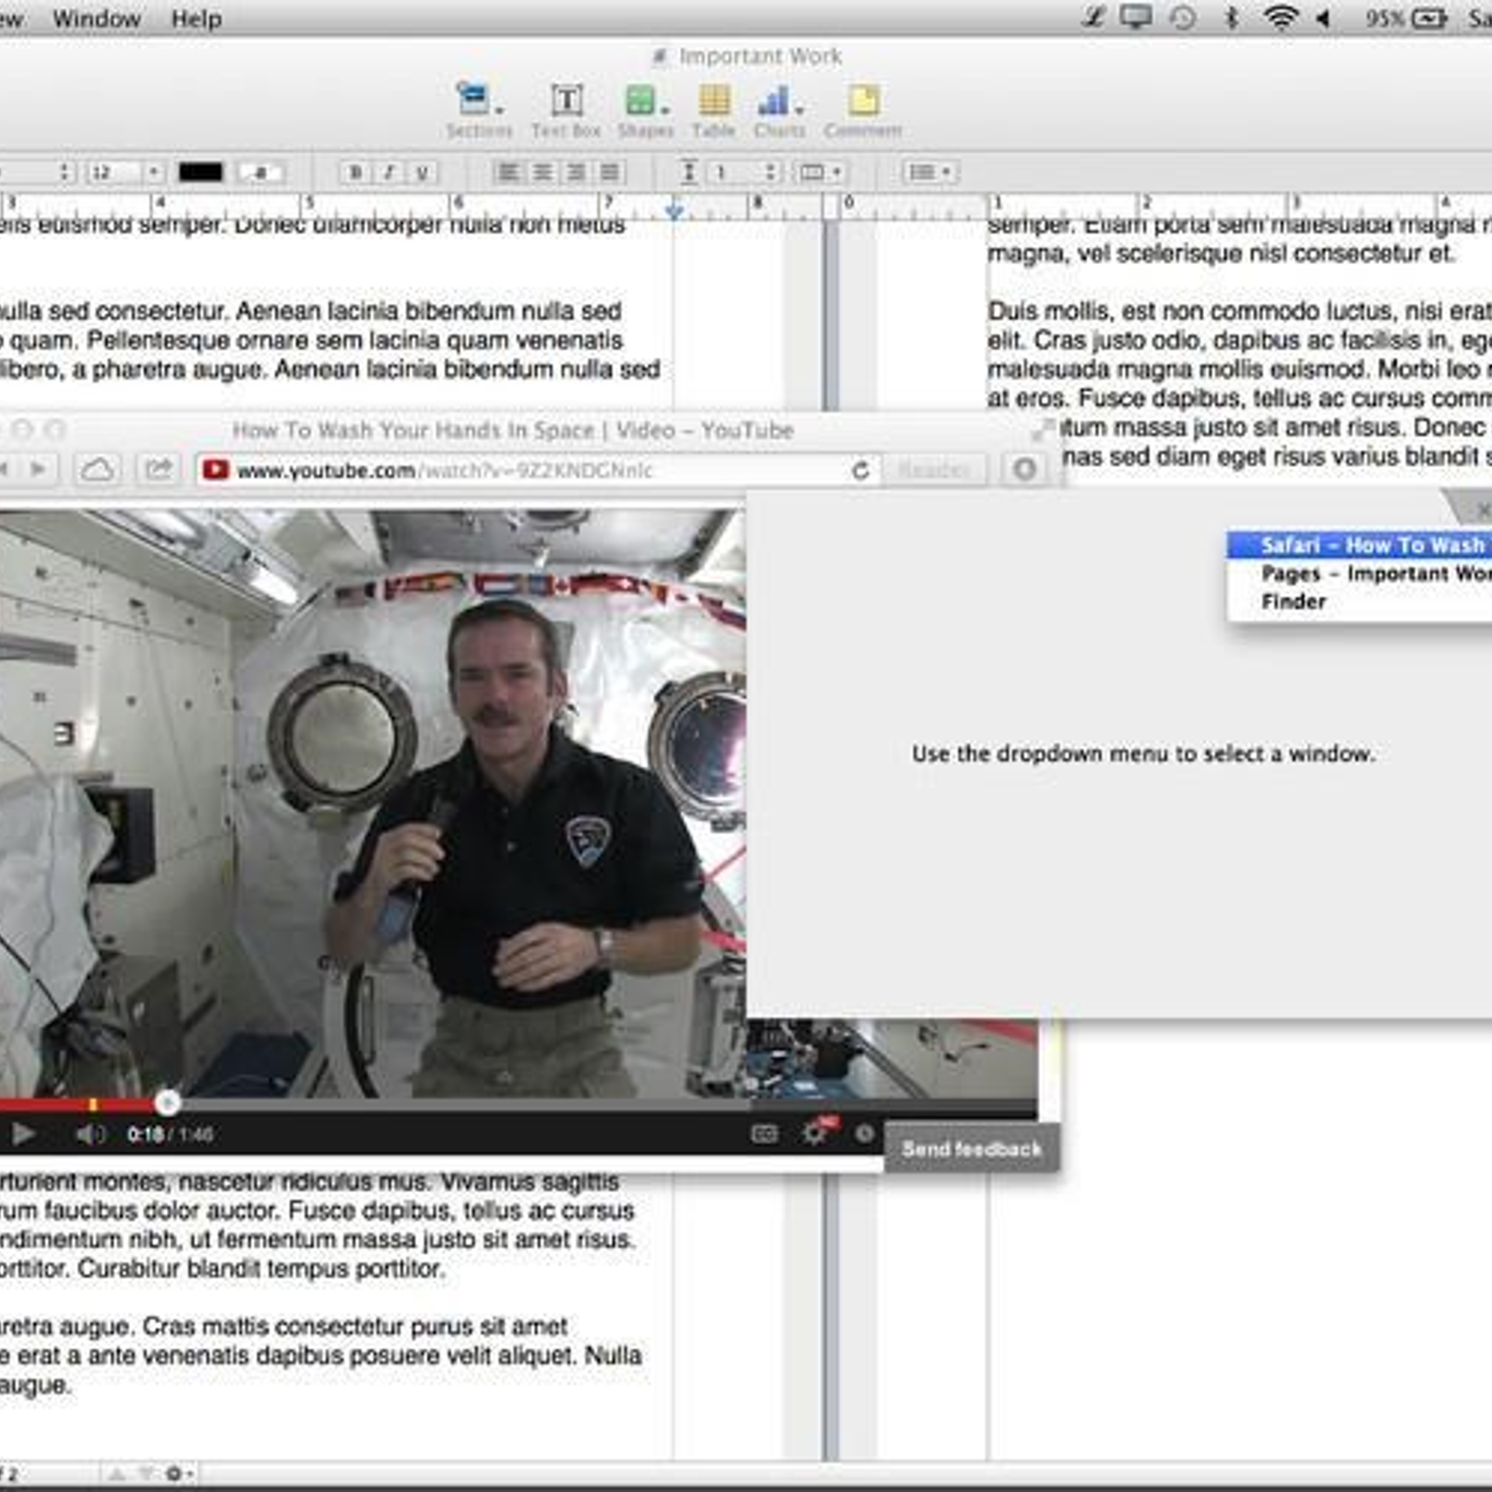Click the Bluetooth icon in the menu bar
Image resolution: width=1492 pixels, height=1492 pixels.
[1231, 18]
